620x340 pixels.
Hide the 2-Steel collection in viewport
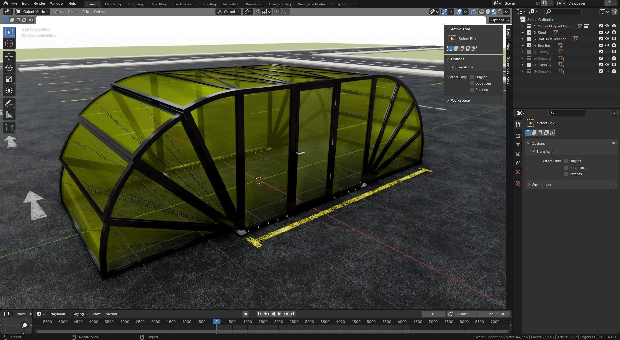coord(607,32)
